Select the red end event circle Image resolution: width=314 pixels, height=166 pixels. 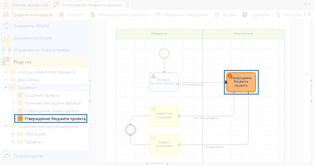pos(130,130)
